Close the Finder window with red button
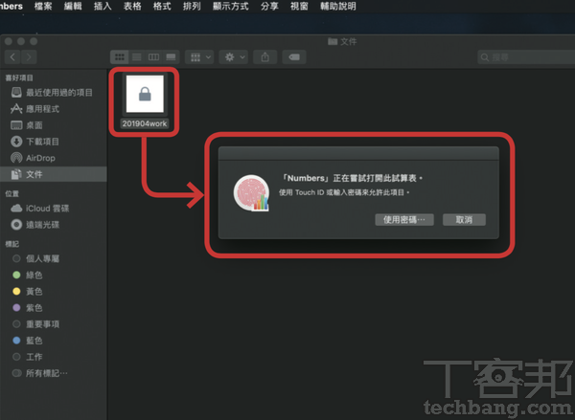This screenshot has width=575, height=420. pos(9,41)
